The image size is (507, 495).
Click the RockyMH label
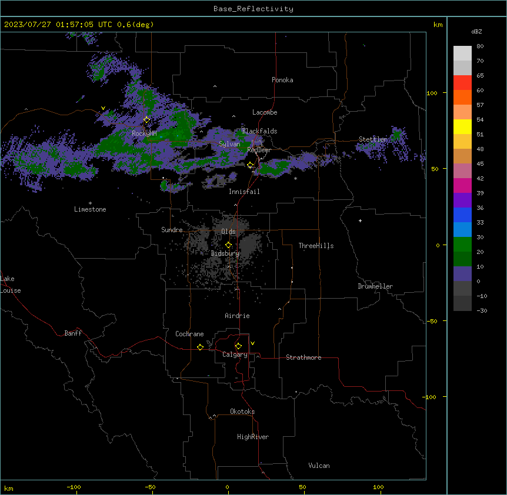click(x=144, y=133)
